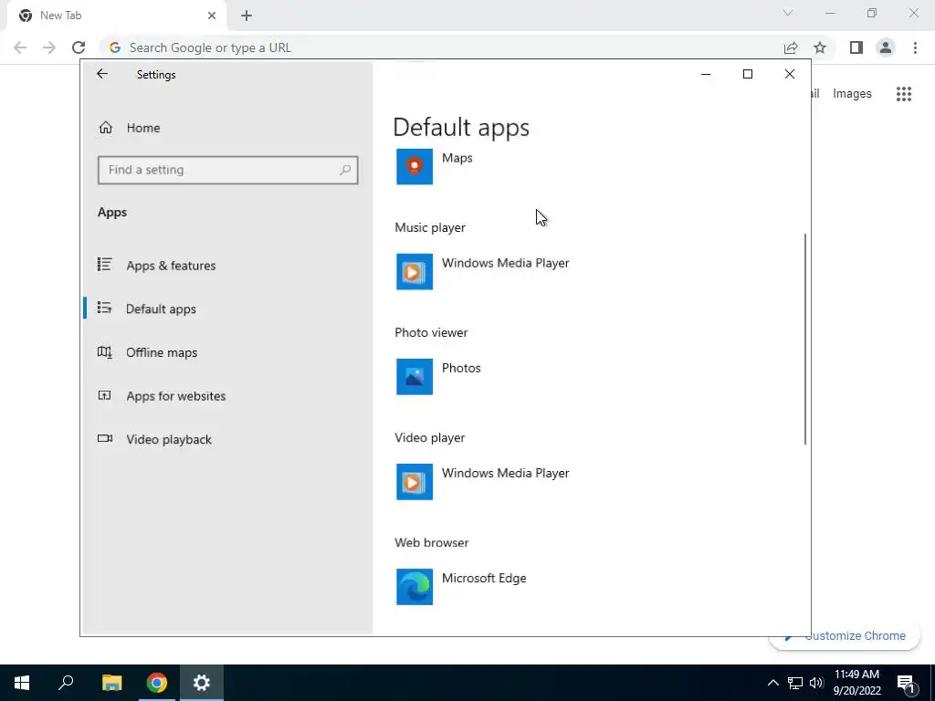Open taskbar search
935x701 pixels.
coord(66,683)
